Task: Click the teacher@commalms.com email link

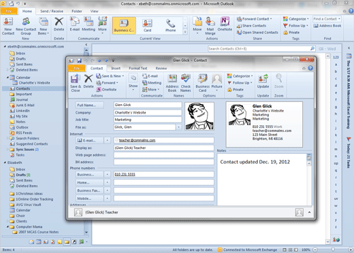Action: [x=137, y=140]
